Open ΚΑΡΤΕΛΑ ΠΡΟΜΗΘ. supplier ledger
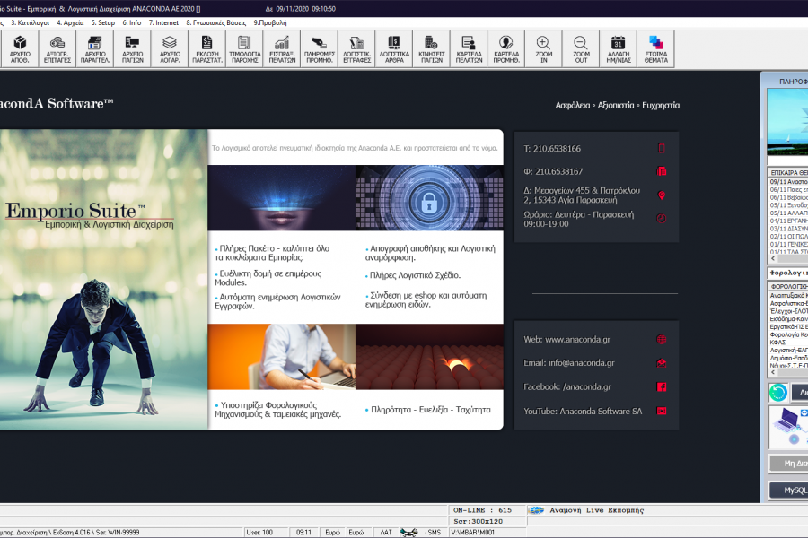Viewport: 808px width, 538px height. (x=506, y=49)
